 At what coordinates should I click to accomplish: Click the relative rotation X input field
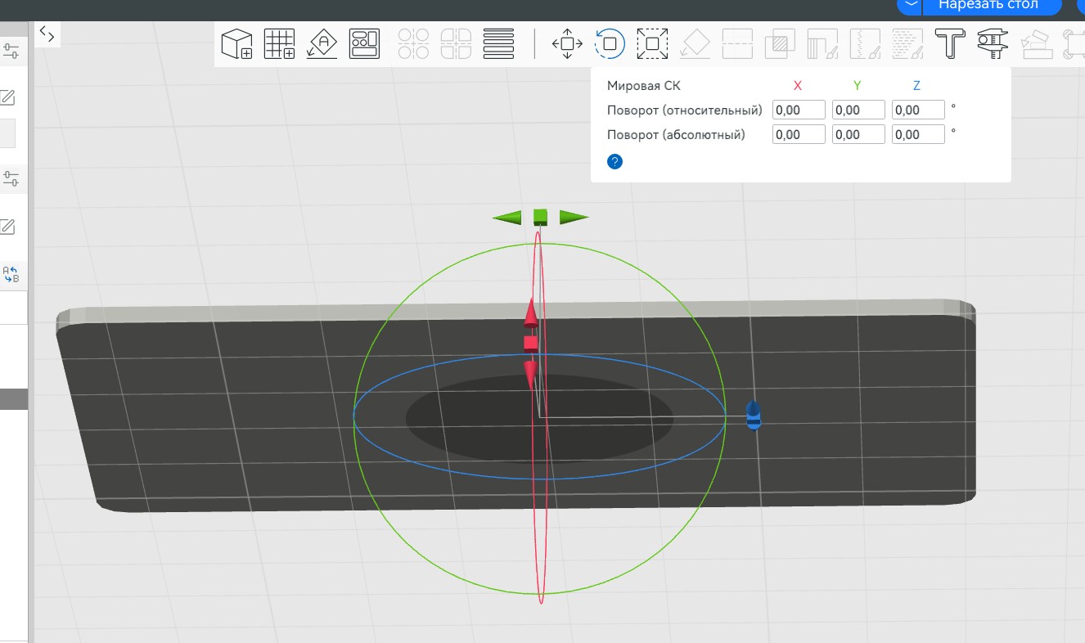tap(799, 110)
